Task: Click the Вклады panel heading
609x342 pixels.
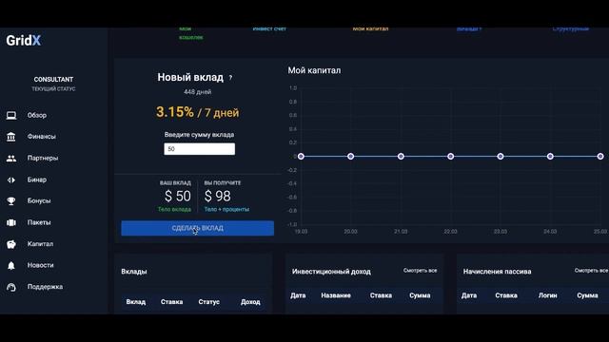Action: tap(134, 272)
